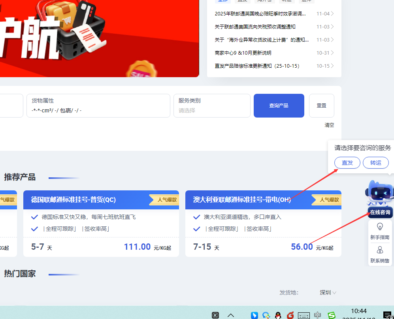Choose 转运 in the consult popup
This screenshot has width=394, height=319.
[x=376, y=163]
